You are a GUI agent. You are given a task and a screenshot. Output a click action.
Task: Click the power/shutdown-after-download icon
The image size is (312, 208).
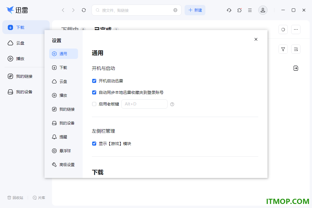click(283, 29)
